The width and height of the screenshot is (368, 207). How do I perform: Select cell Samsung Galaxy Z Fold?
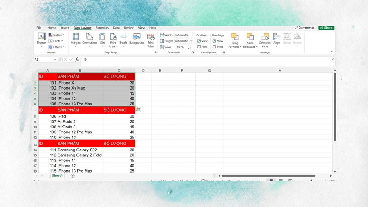tap(80, 155)
